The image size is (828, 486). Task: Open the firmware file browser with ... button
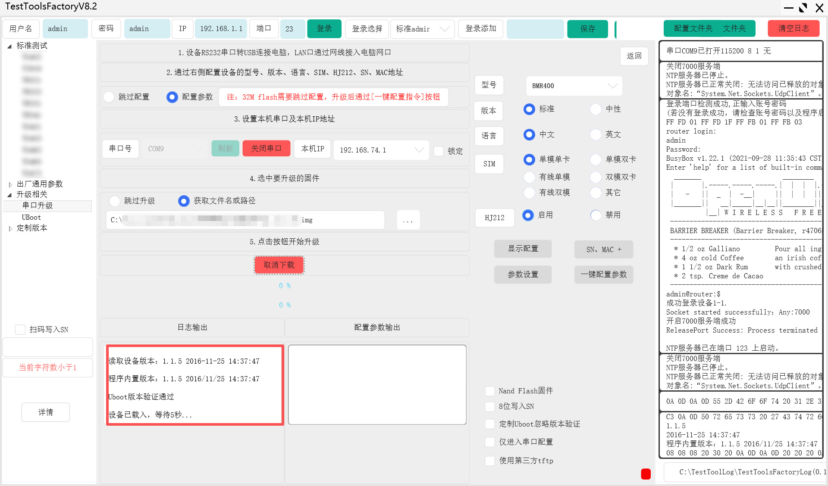(408, 220)
